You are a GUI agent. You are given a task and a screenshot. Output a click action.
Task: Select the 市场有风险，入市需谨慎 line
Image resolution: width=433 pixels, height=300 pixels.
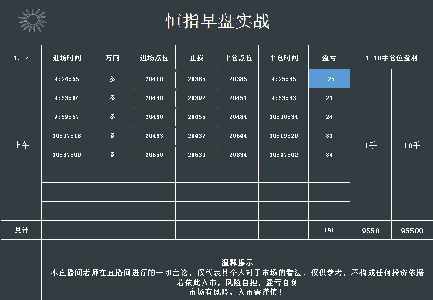point(235,292)
